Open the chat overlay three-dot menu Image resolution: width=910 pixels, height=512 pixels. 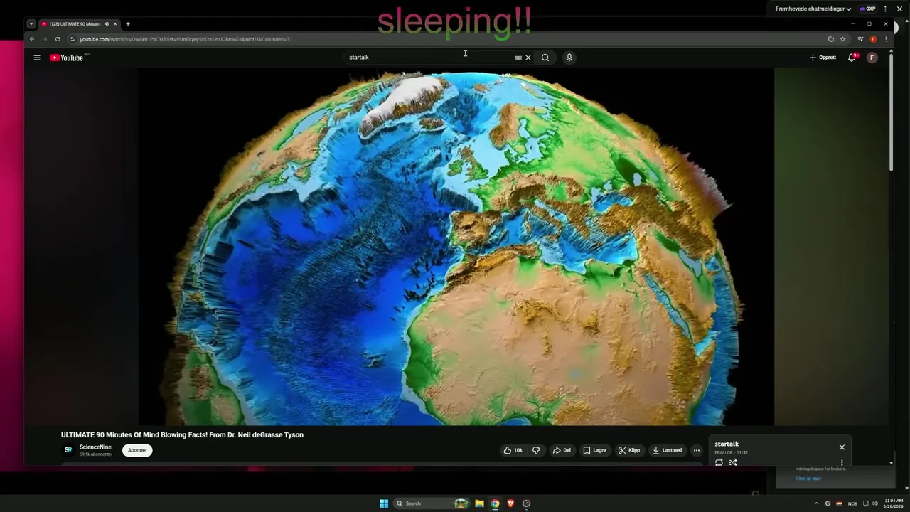(885, 9)
